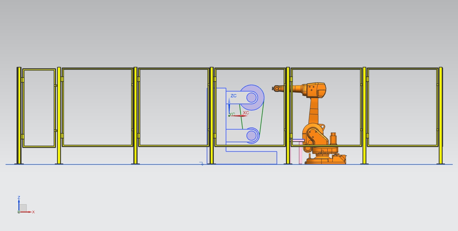Click the X axis of the view triad
Image resolution: width=458 pixels, height=231 pixels.
pos(27,212)
